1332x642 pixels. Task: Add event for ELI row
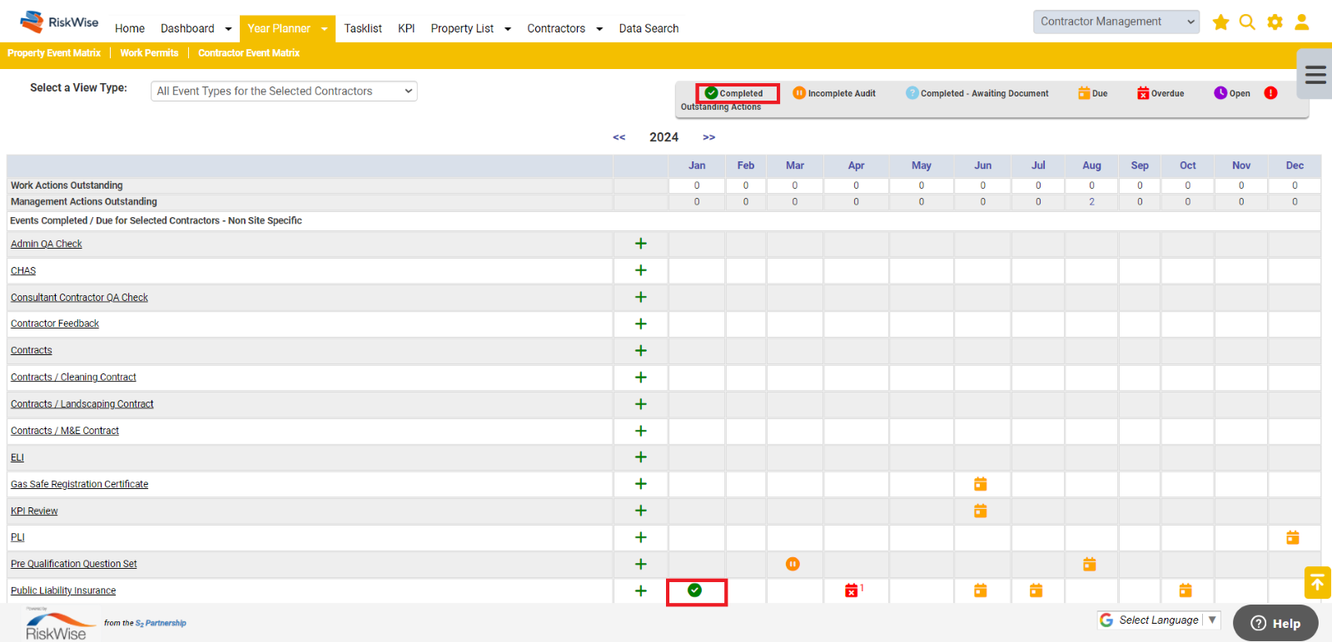coord(641,457)
